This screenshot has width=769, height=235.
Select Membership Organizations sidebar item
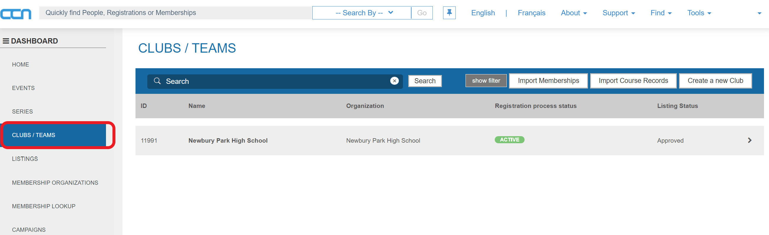click(55, 183)
